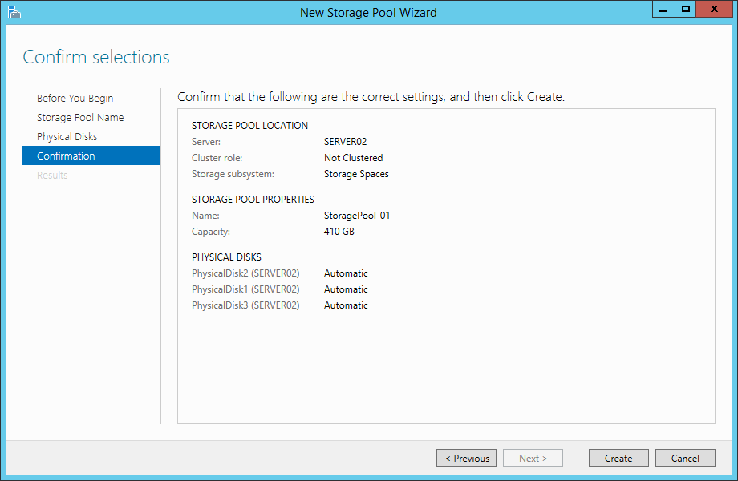Click Create to build the storage pool

click(x=618, y=458)
